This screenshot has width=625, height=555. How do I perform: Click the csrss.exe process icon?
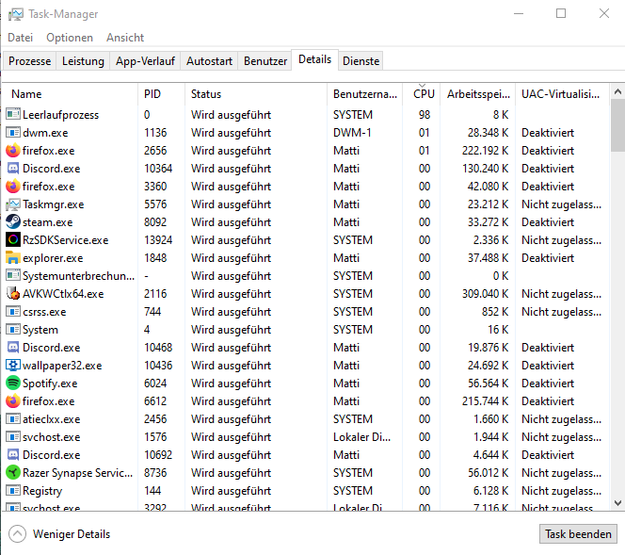[x=13, y=312]
